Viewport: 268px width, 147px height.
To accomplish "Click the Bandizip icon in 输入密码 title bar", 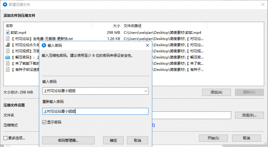I will click(44, 45).
